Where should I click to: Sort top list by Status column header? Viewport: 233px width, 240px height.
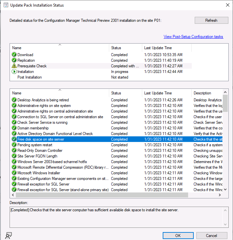[x=125, y=48]
